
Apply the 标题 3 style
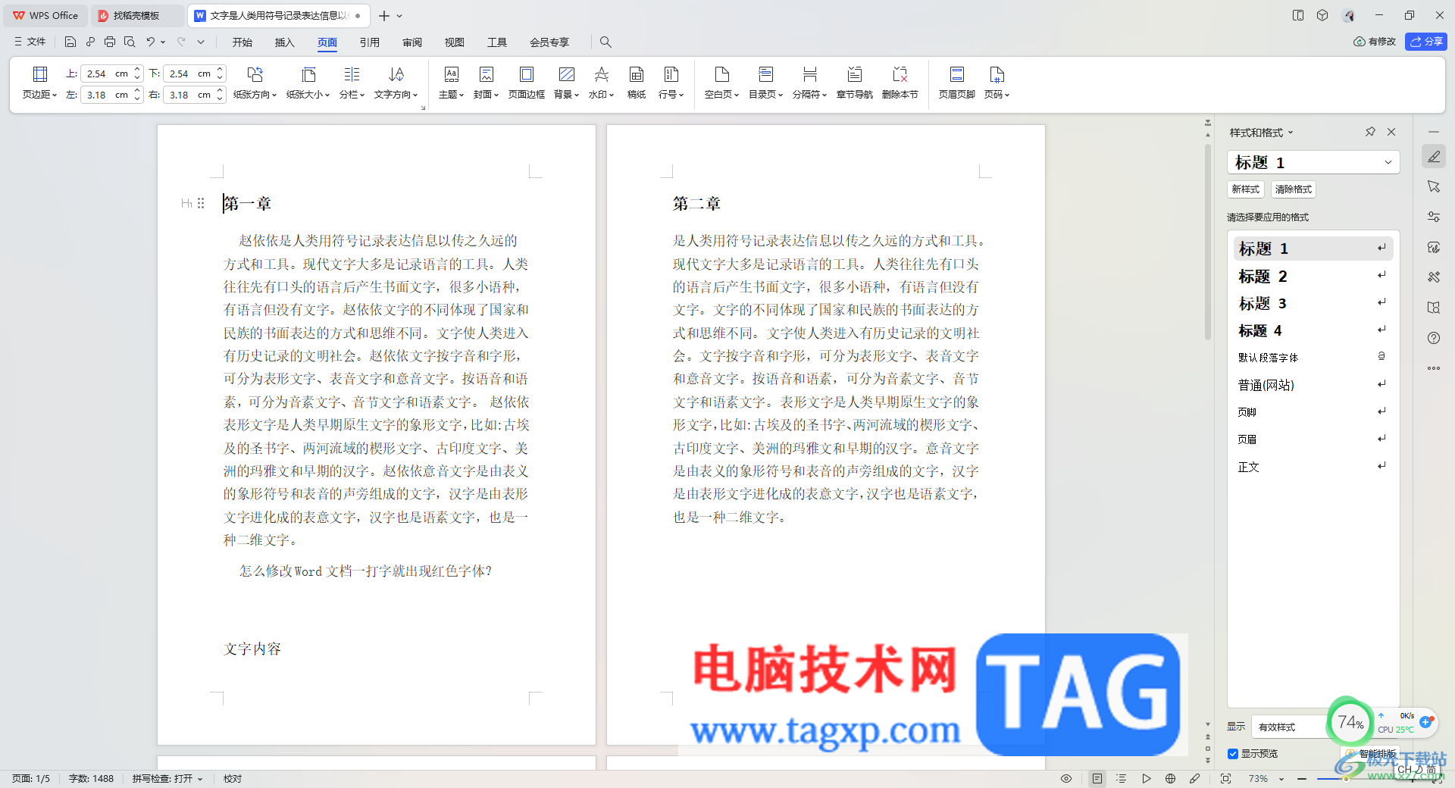(1313, 303)
